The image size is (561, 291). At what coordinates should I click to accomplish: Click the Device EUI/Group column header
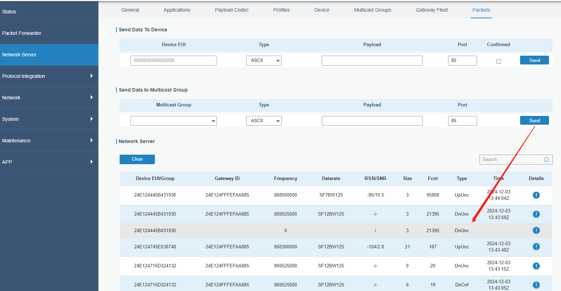[155, 179]
